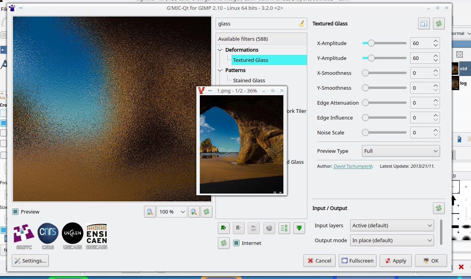
Task: Select the std layer thumbnail in GIMP
Action: [455, 69]
